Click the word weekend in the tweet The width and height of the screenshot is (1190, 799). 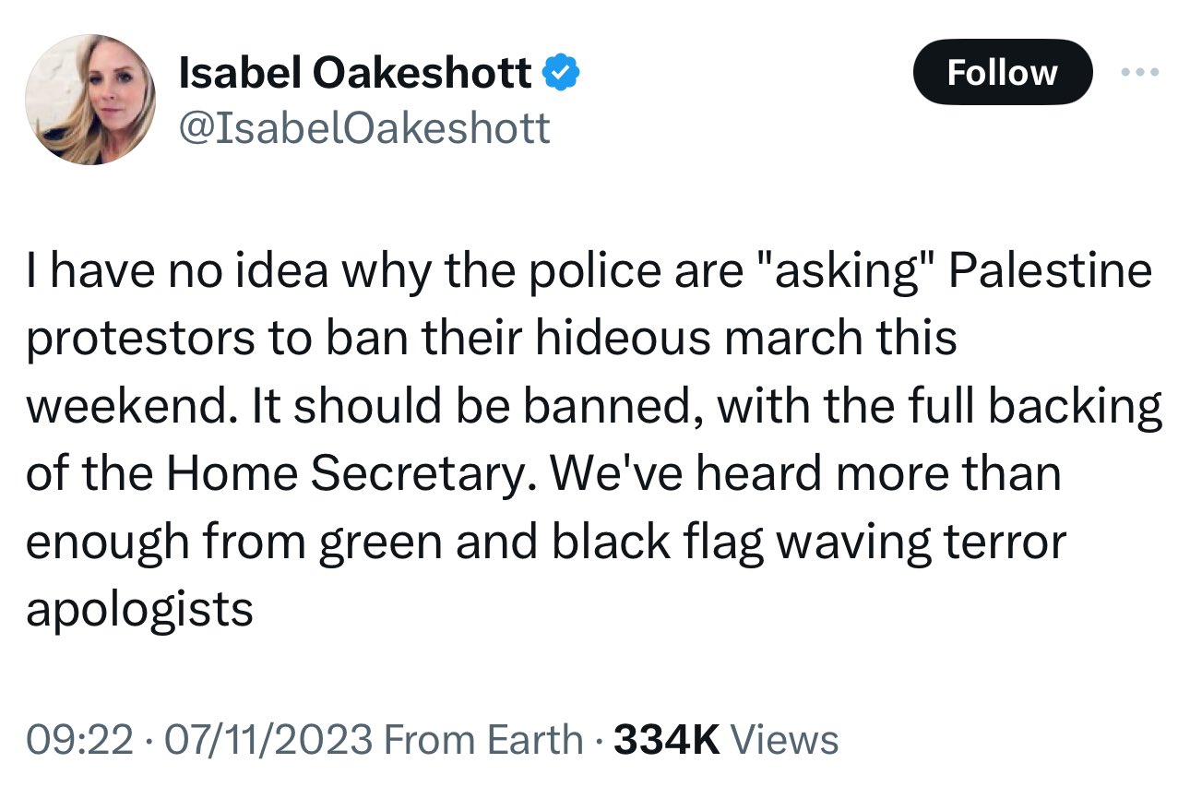pos(127,407)
